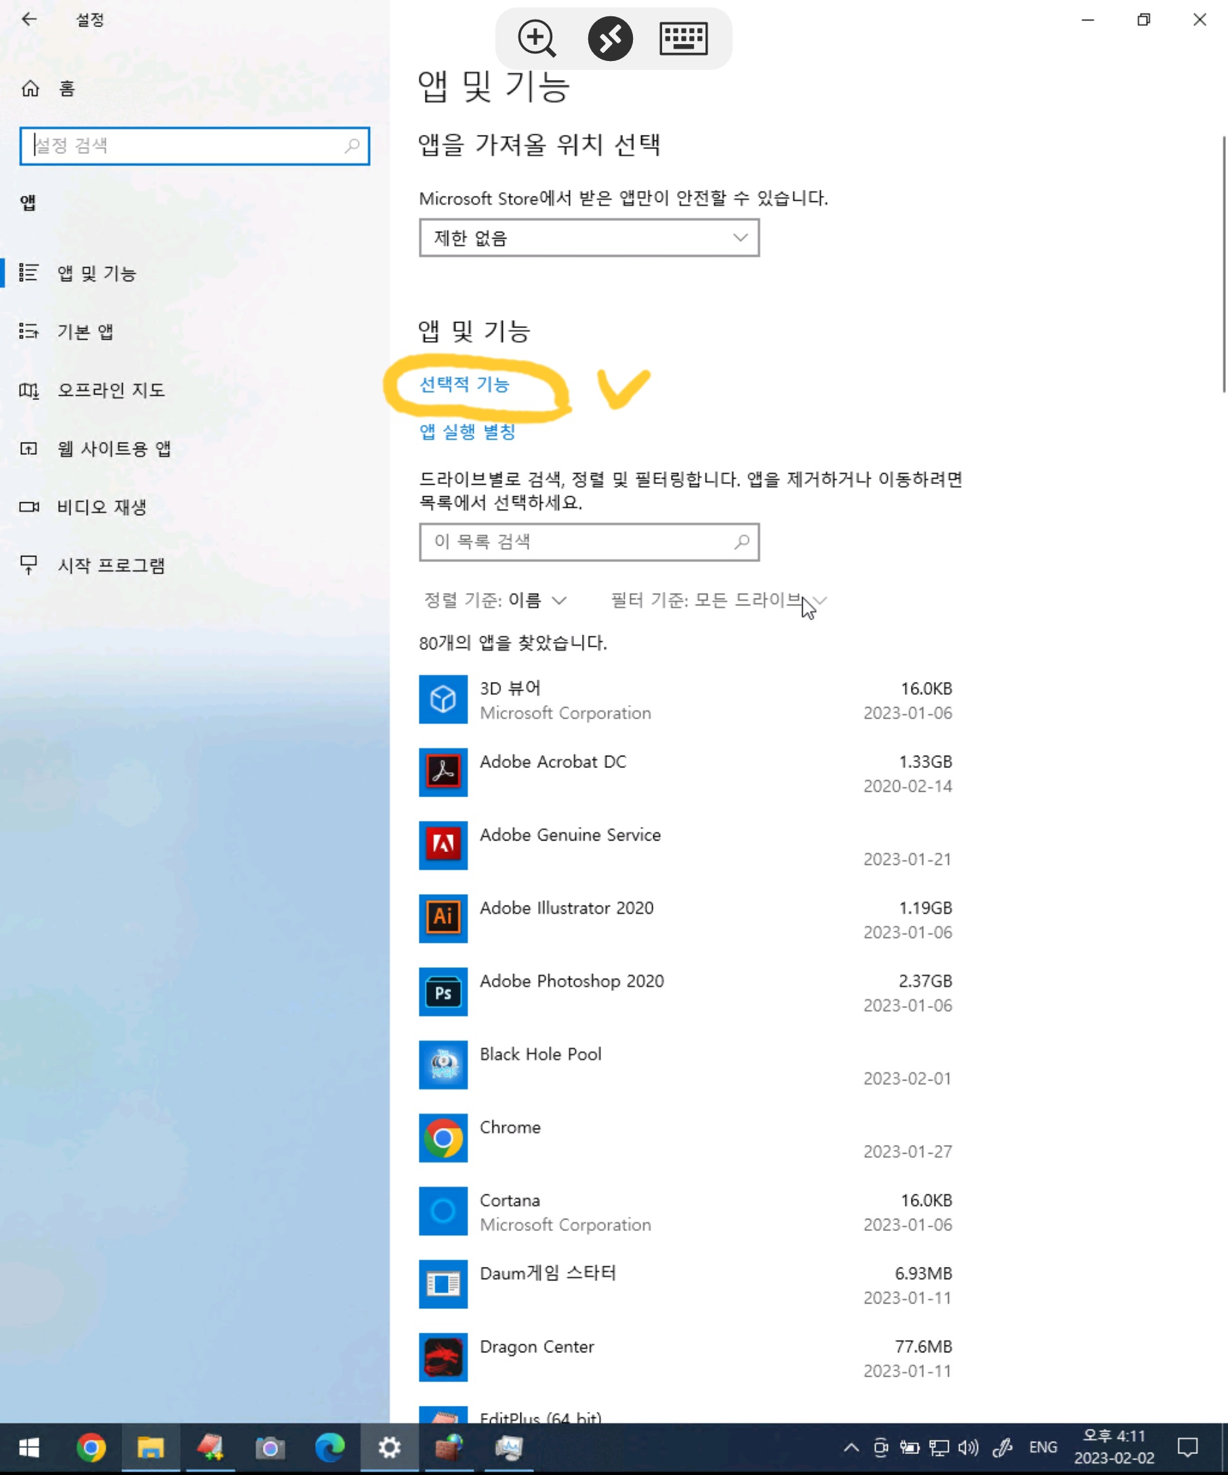Viewport: 1228px width, 1475px height.
Task: Click the ENG input language indicator
Action: coord(1042,1447)
